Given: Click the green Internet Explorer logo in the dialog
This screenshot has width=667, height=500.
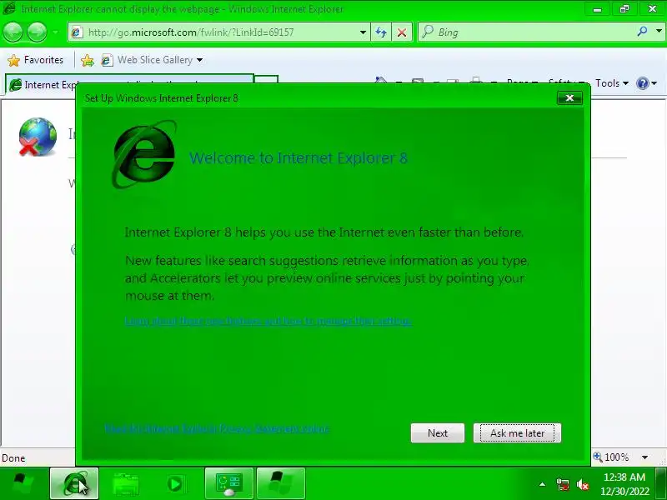Looking at the screenshot, I should (144, 154).
